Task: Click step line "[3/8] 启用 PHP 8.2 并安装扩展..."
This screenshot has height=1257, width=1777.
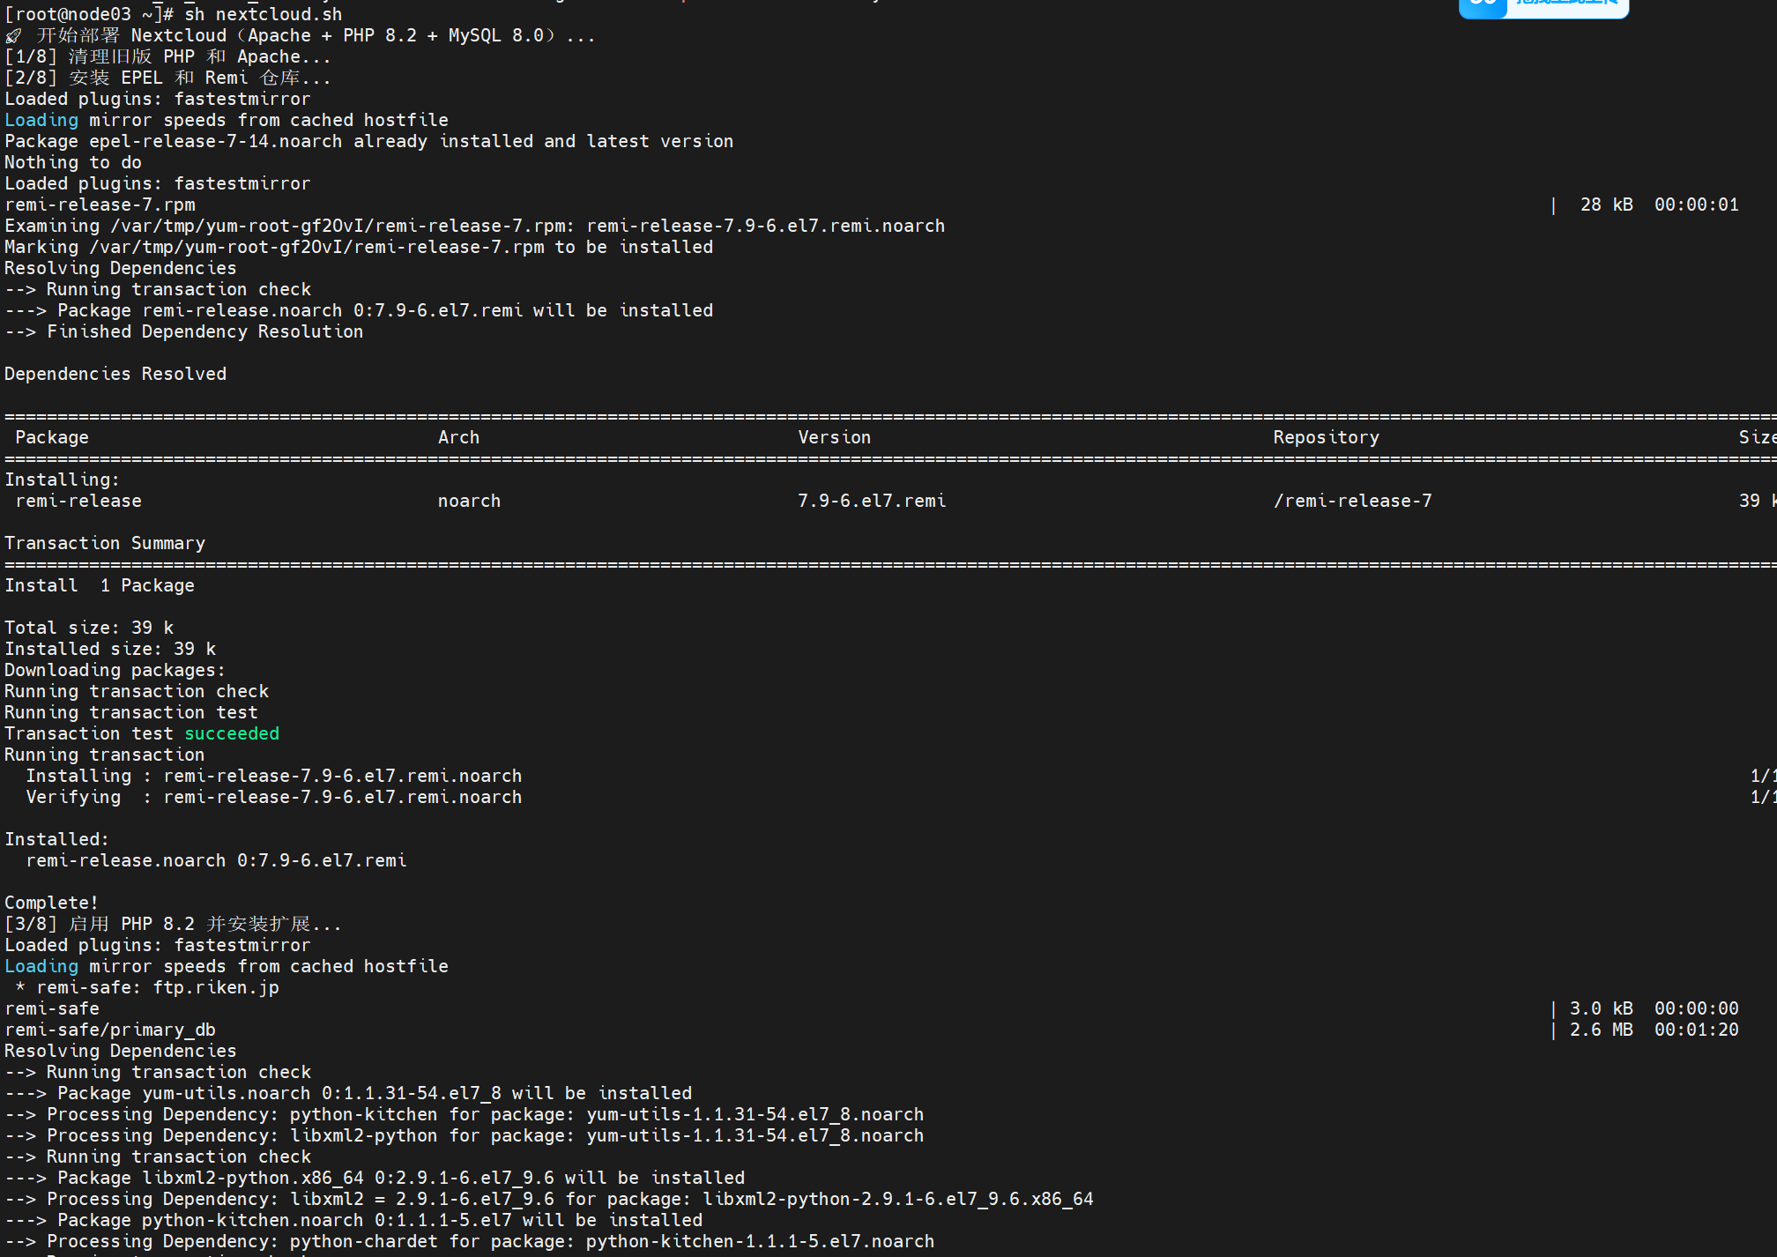Action: 173,924
